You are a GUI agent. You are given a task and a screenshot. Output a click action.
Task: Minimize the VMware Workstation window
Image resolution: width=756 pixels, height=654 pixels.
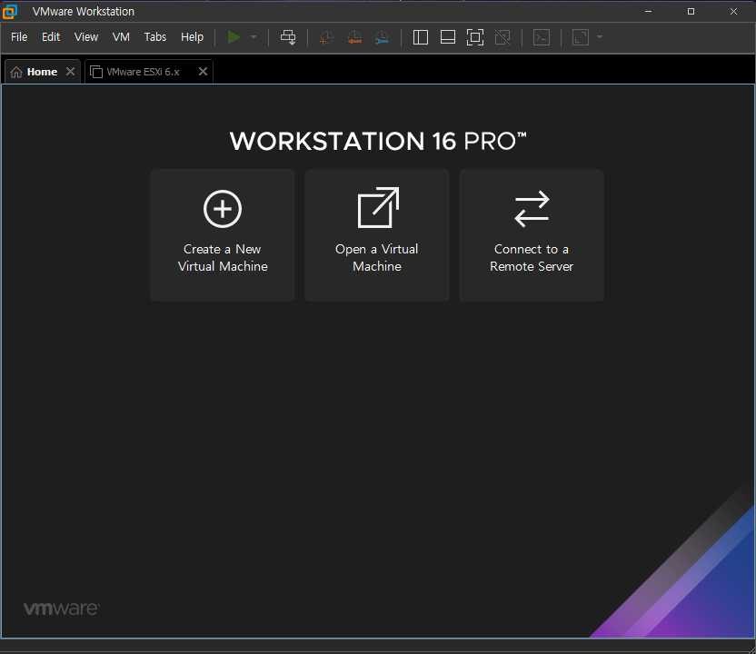click(649, 11)
